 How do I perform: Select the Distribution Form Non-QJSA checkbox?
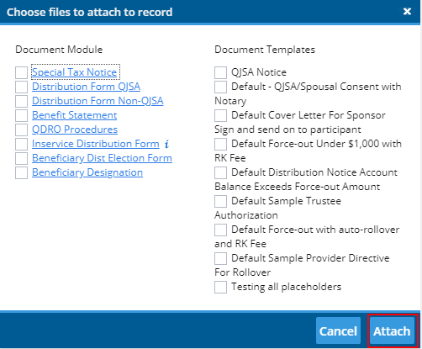click(21, 101)
